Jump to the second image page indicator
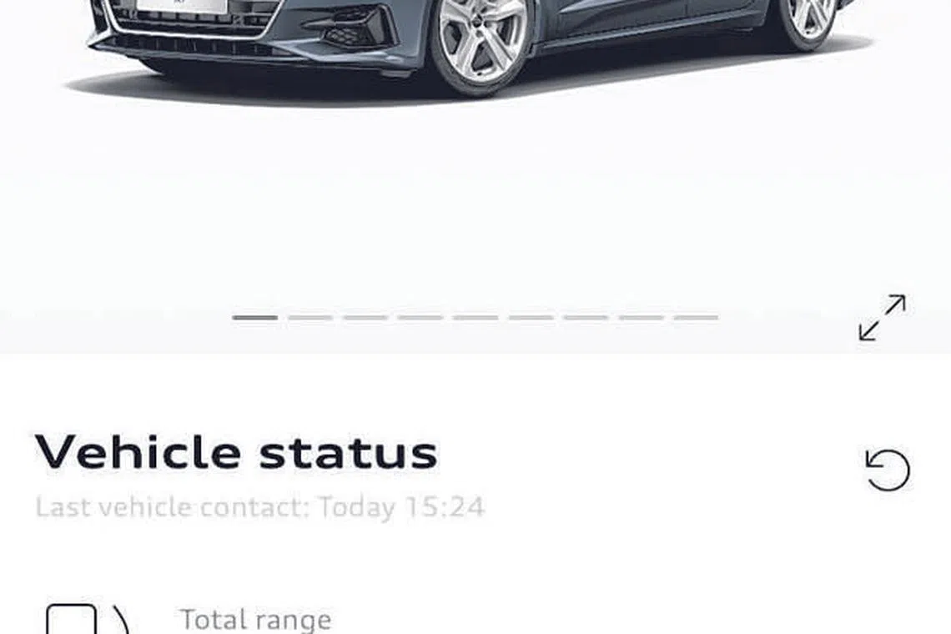Screen dimensions: 951x634 coord(310,317)
